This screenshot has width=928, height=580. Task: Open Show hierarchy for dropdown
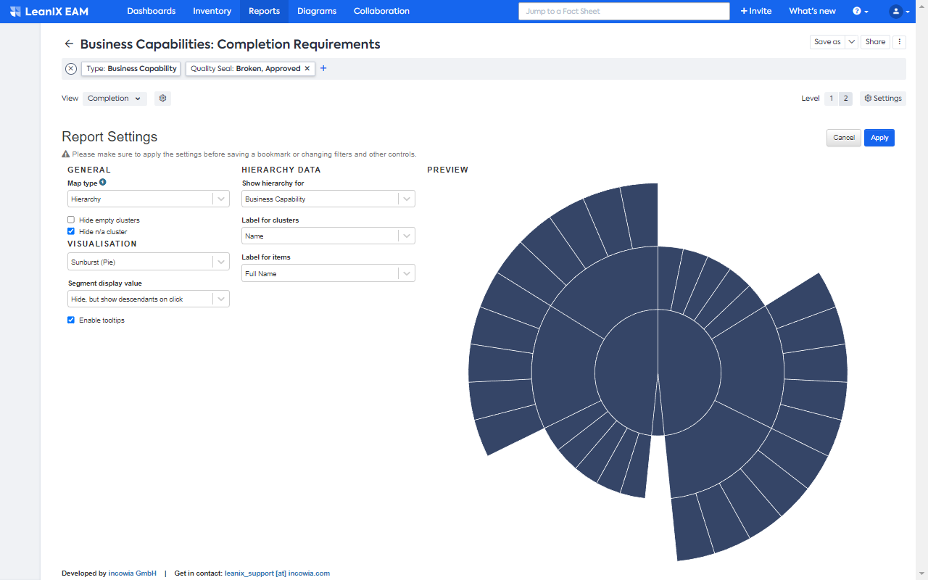[328, 199]
